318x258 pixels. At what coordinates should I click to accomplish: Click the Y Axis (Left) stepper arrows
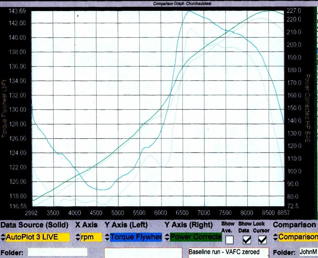click(108, 237)
